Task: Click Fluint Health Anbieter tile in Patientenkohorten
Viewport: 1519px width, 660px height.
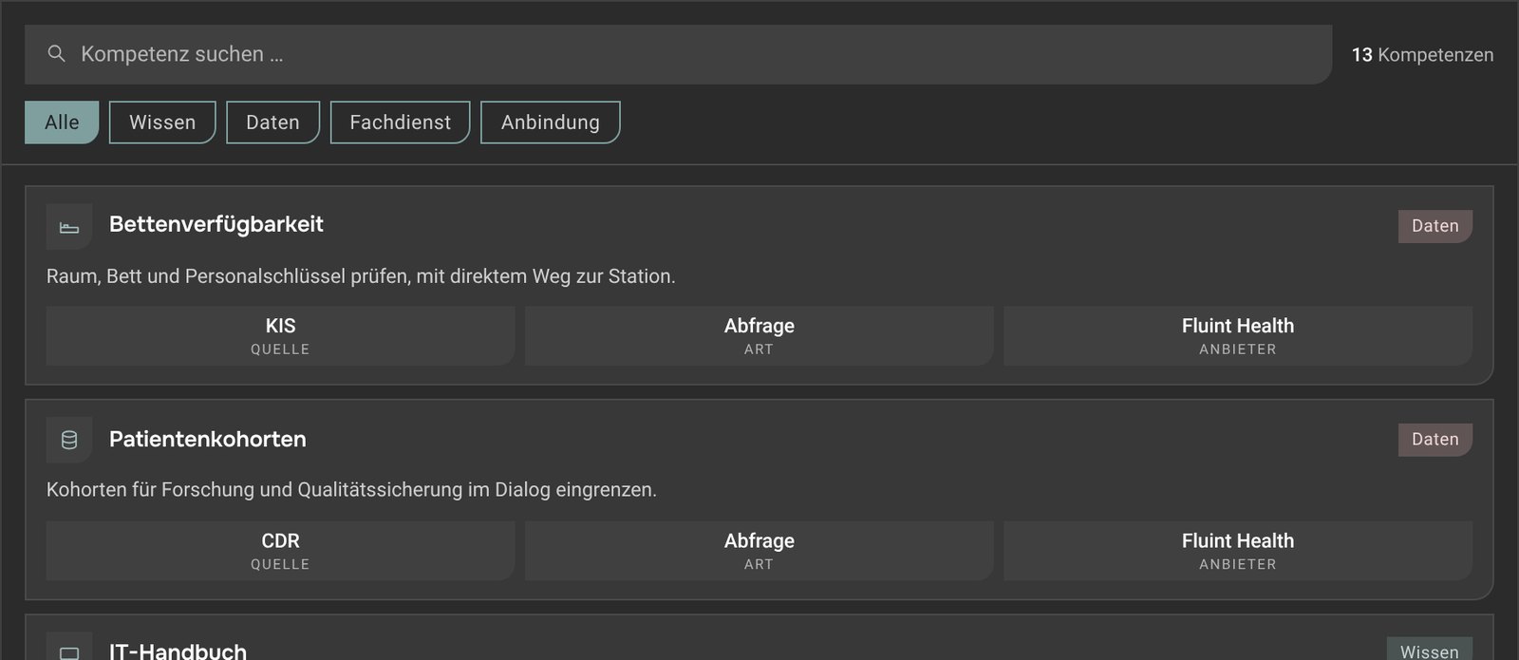Action: point(1238,551)
